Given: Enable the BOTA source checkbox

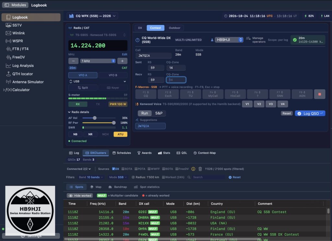Looking at the screenshot, I should 163,169.
